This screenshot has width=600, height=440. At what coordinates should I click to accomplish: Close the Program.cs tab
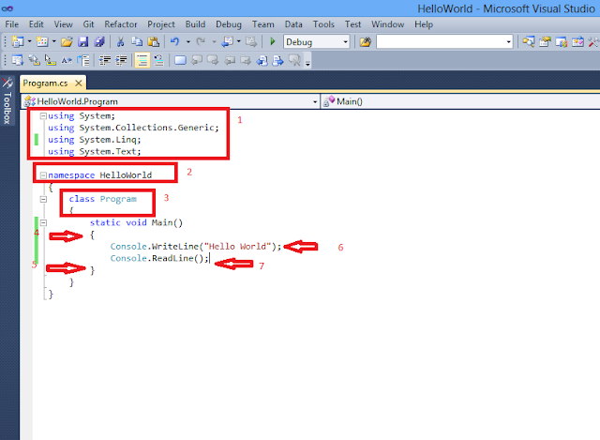[x=79, y=83]
